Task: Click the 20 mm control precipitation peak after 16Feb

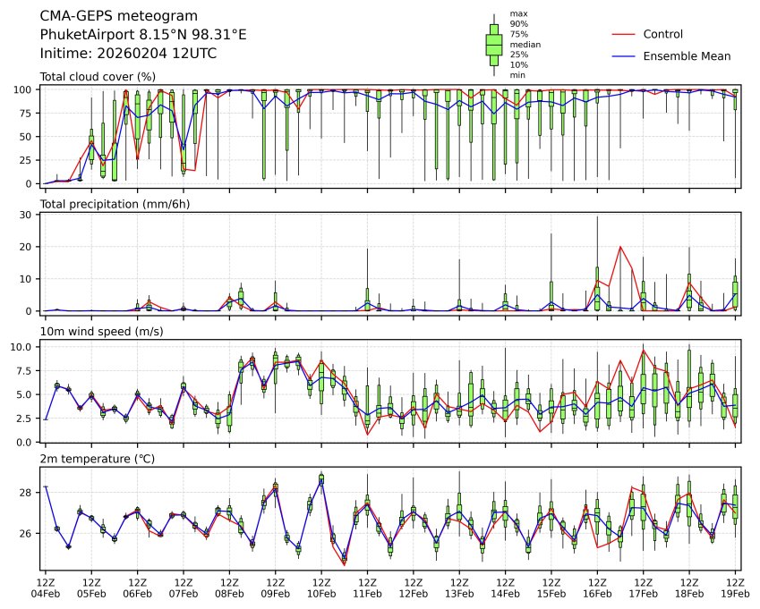Action: (620, 247)
